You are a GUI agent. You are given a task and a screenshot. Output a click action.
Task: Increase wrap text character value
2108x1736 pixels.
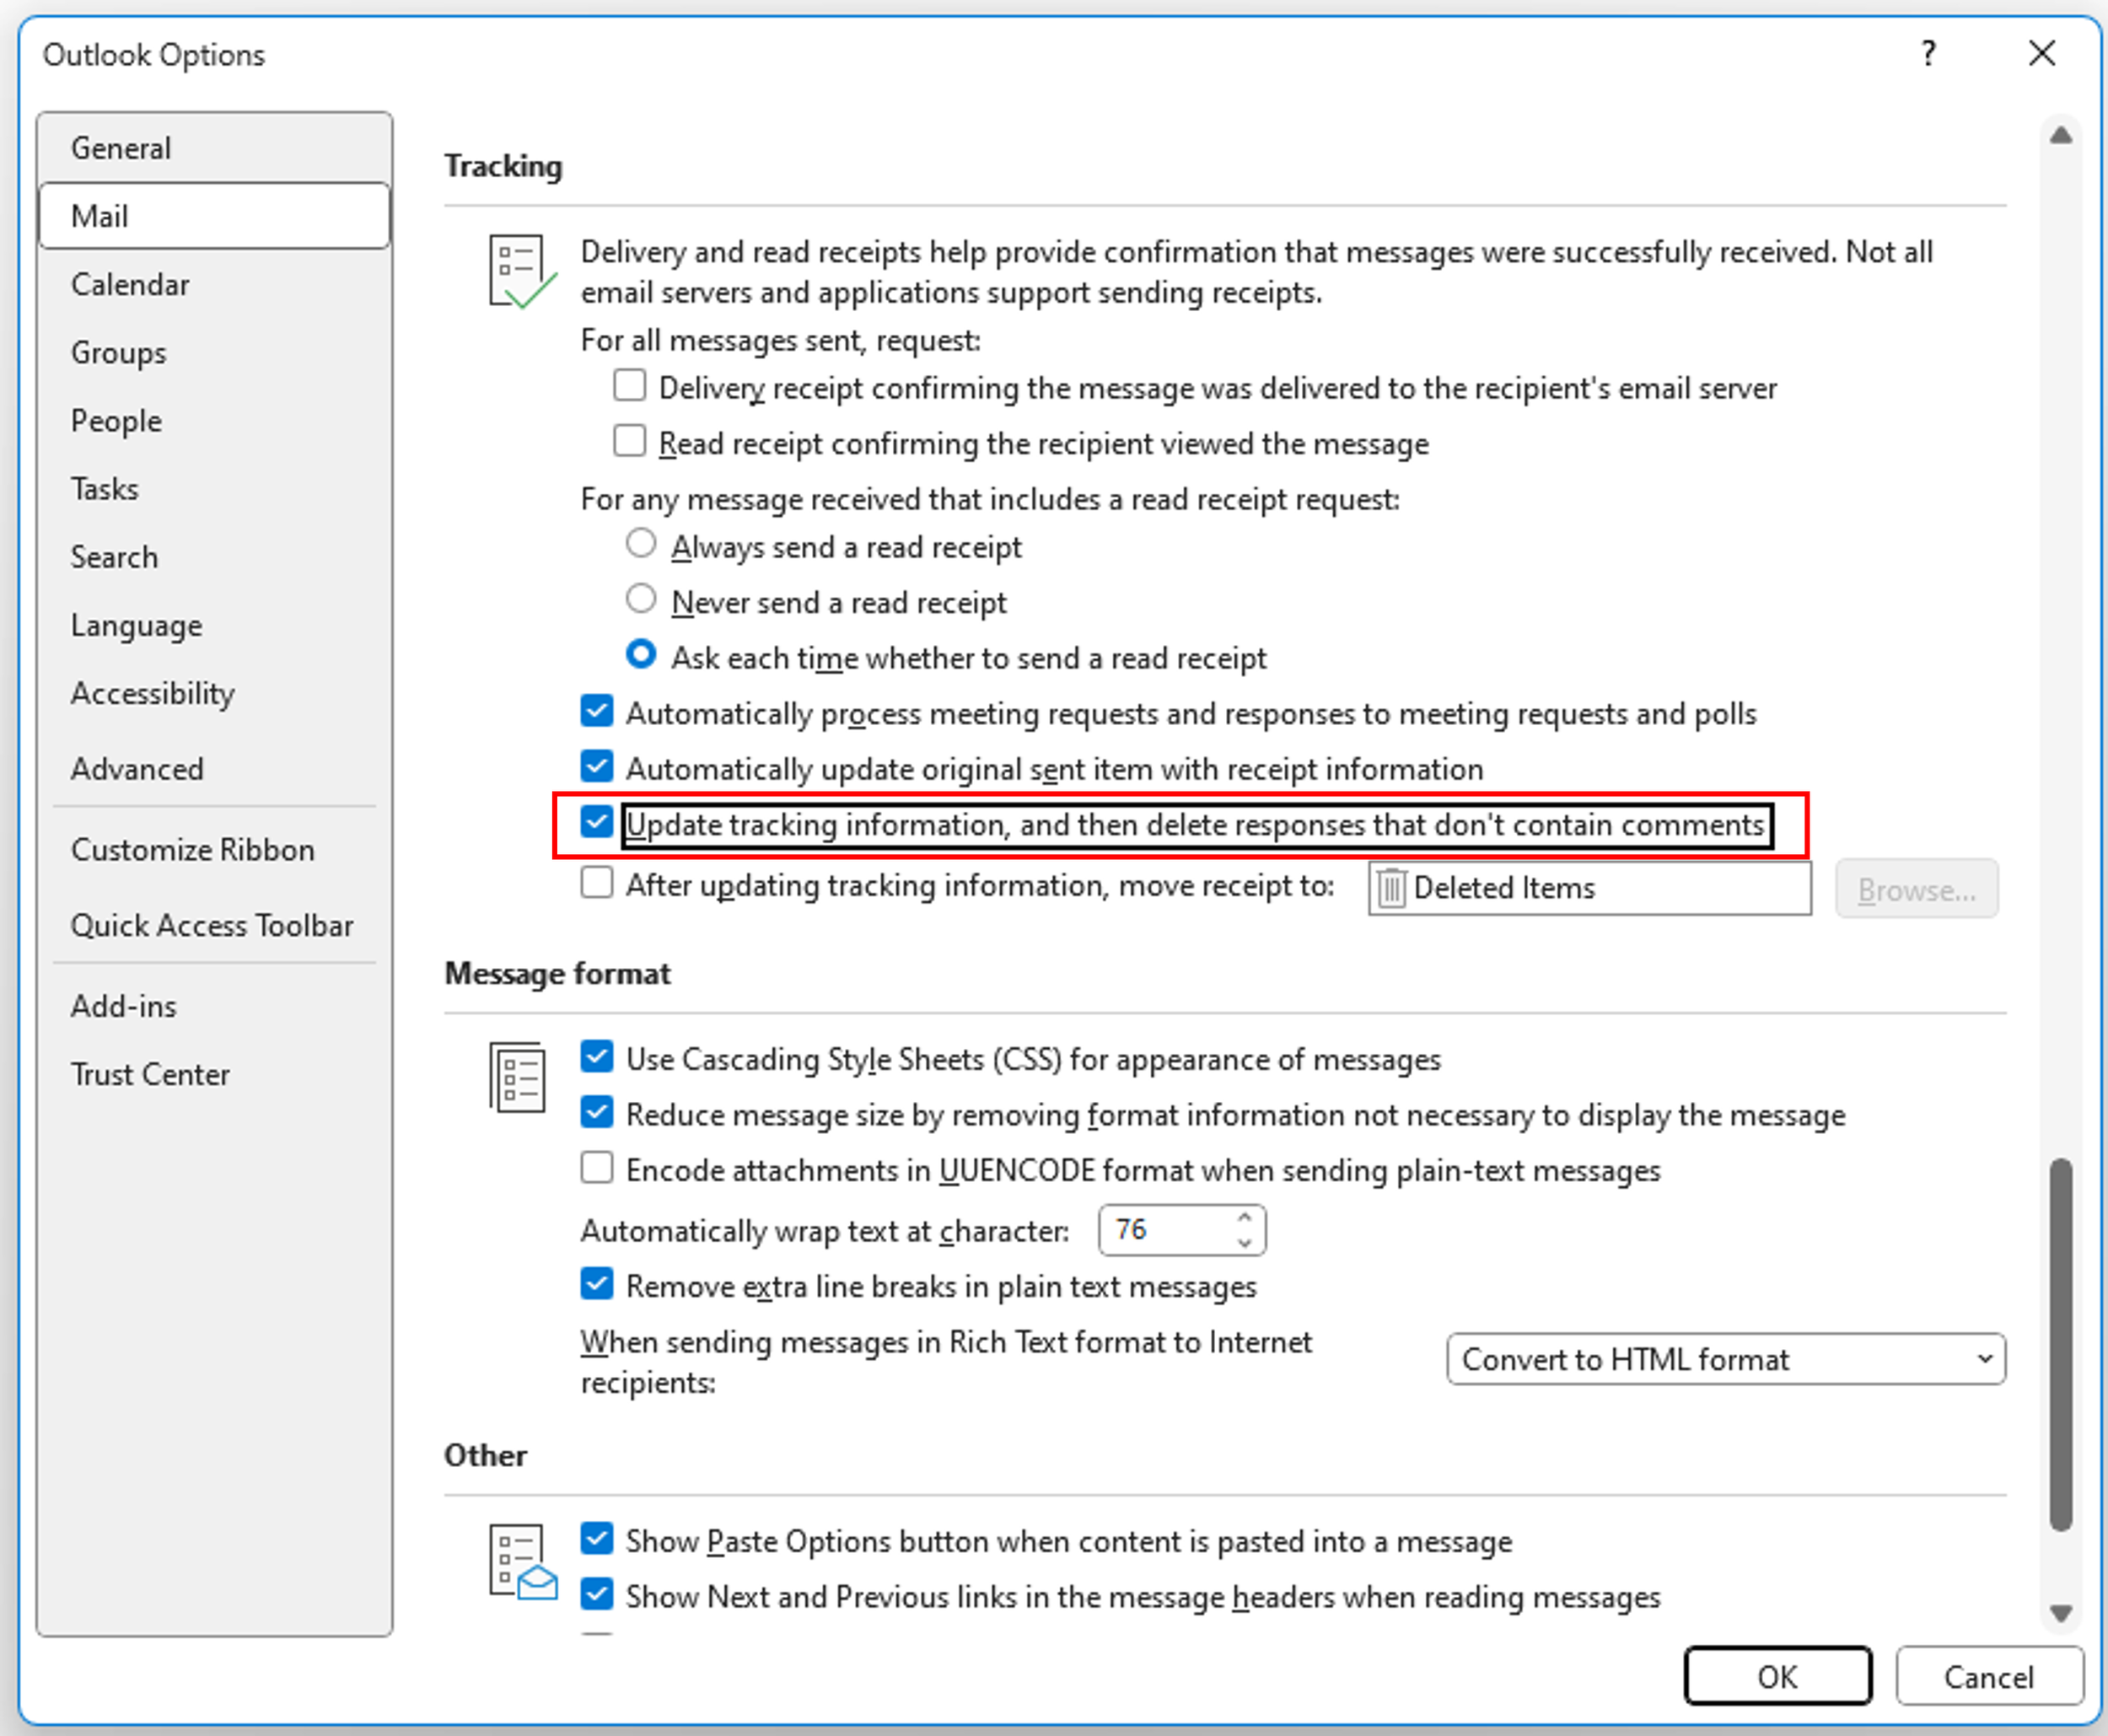point(1244,1218)
